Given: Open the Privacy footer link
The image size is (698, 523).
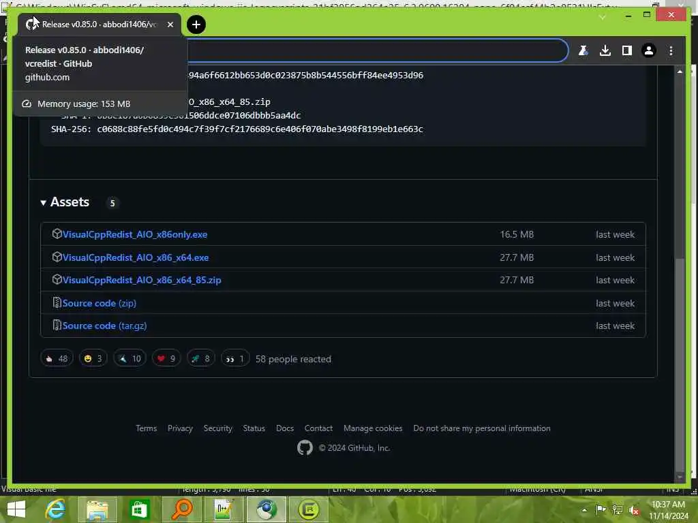Looking at the screenshot, I should pos(180,428).
